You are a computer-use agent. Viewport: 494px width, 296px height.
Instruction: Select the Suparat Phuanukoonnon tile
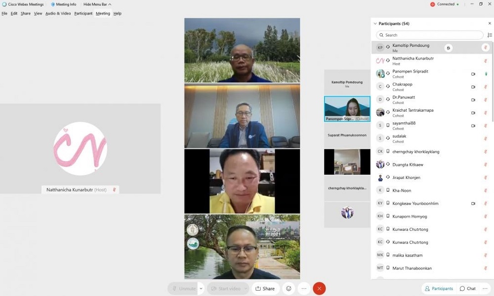(347, 135)
